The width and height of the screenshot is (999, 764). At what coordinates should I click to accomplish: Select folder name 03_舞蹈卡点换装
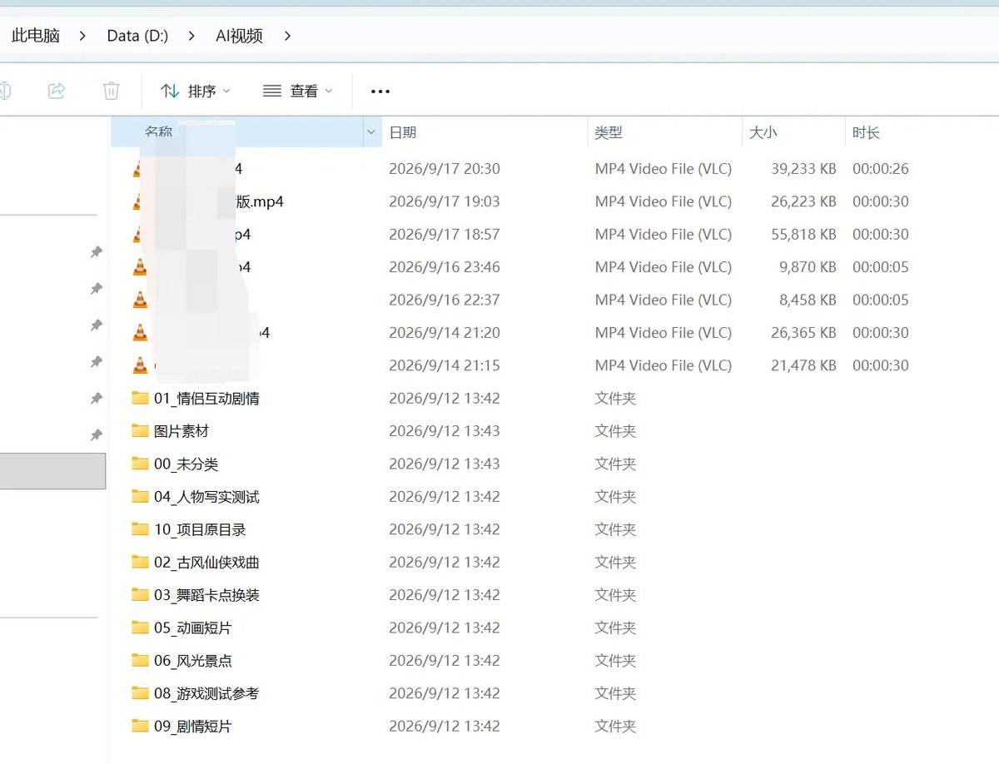tap(206, 595)
